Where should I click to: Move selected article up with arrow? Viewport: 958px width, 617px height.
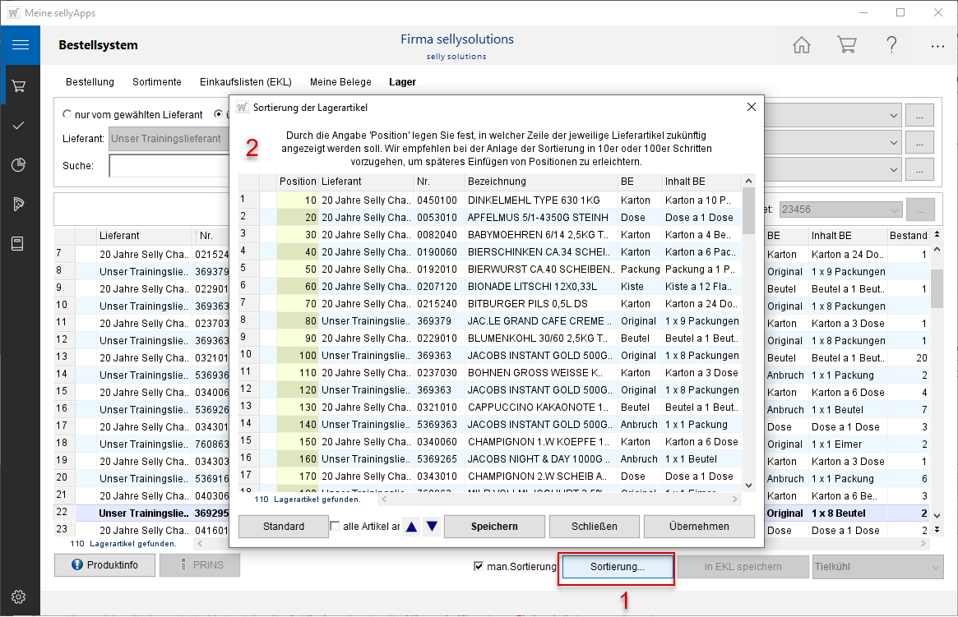coord(411,527)
